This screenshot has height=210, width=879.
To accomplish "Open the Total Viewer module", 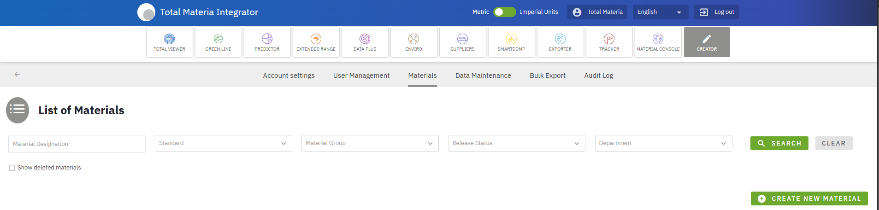I will click(169, 42).
